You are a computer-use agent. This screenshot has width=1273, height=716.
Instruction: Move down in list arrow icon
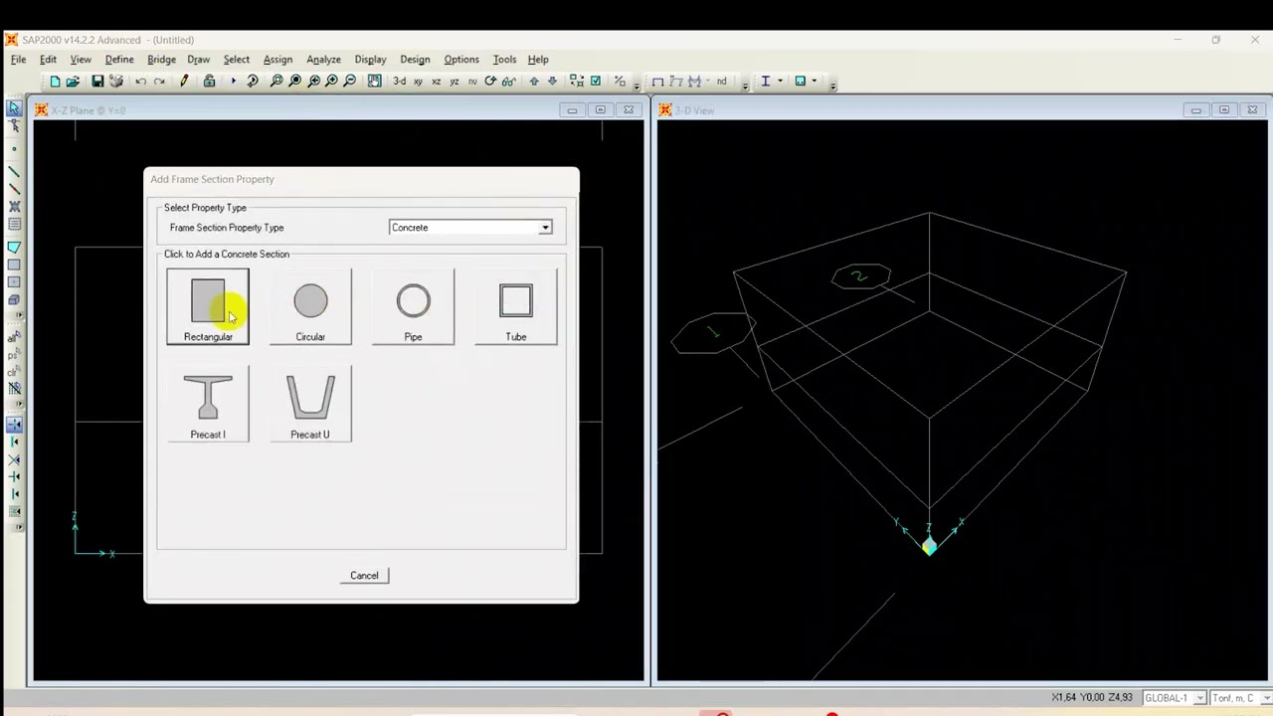tap(552, 81)
